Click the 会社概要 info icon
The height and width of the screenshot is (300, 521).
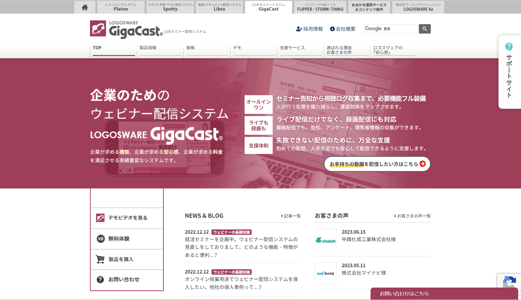click(x=332, y=29)
